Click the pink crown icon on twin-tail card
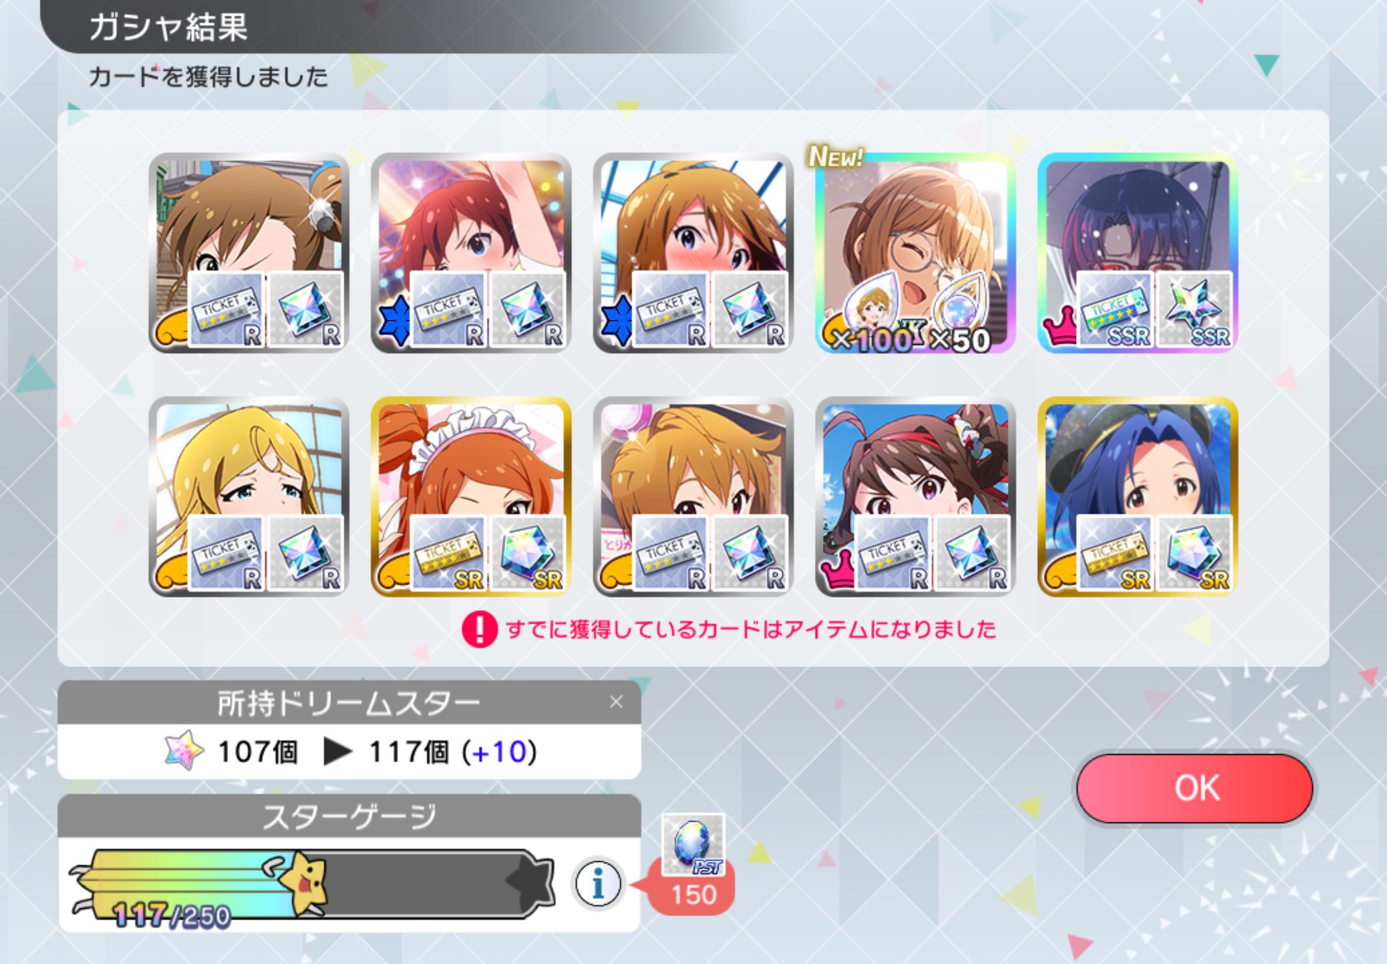 click(838, 570)
